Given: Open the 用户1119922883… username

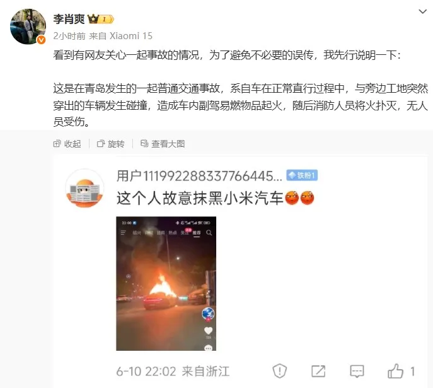Looking at the screenshot, I should 199,176.
